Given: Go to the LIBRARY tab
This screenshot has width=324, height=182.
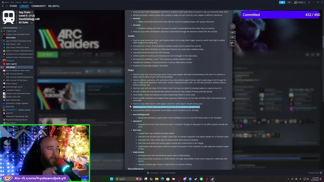Looking at the screenshot, I should [x=24, y=6].
